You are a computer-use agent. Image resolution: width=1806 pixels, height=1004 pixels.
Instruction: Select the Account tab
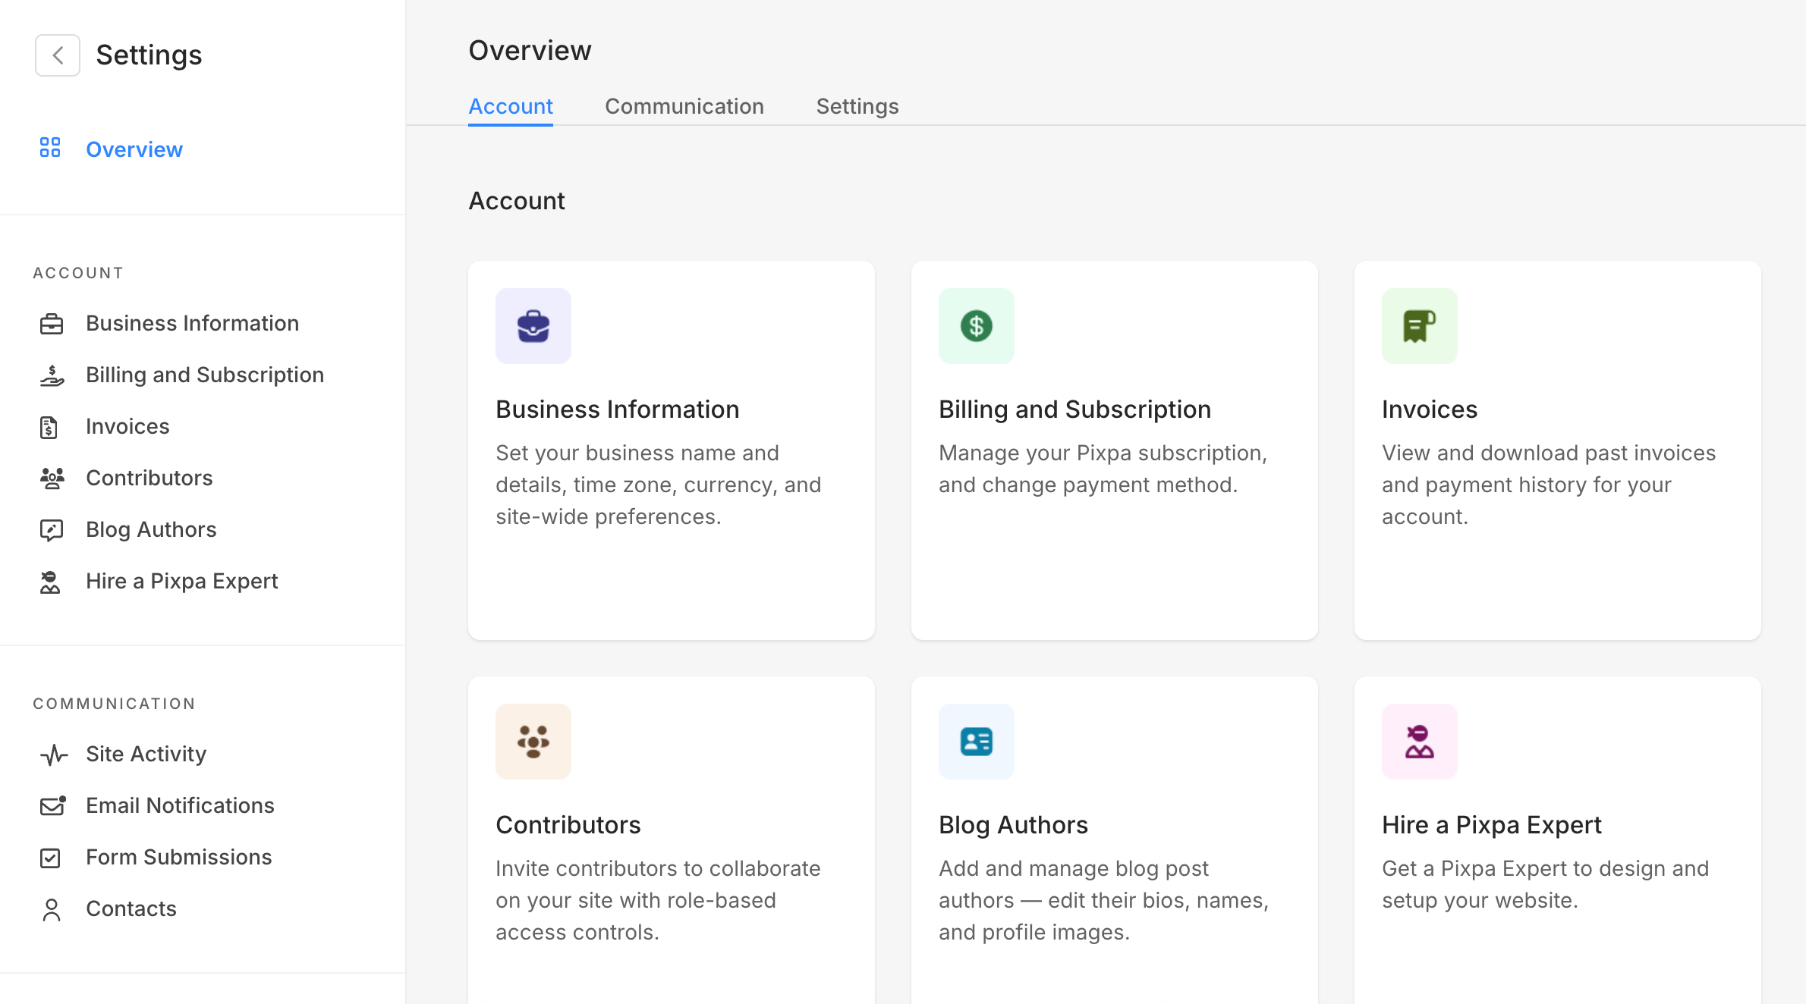coord(510,106)
